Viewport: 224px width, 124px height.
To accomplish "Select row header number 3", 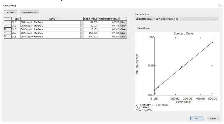I will coord(8,29).
